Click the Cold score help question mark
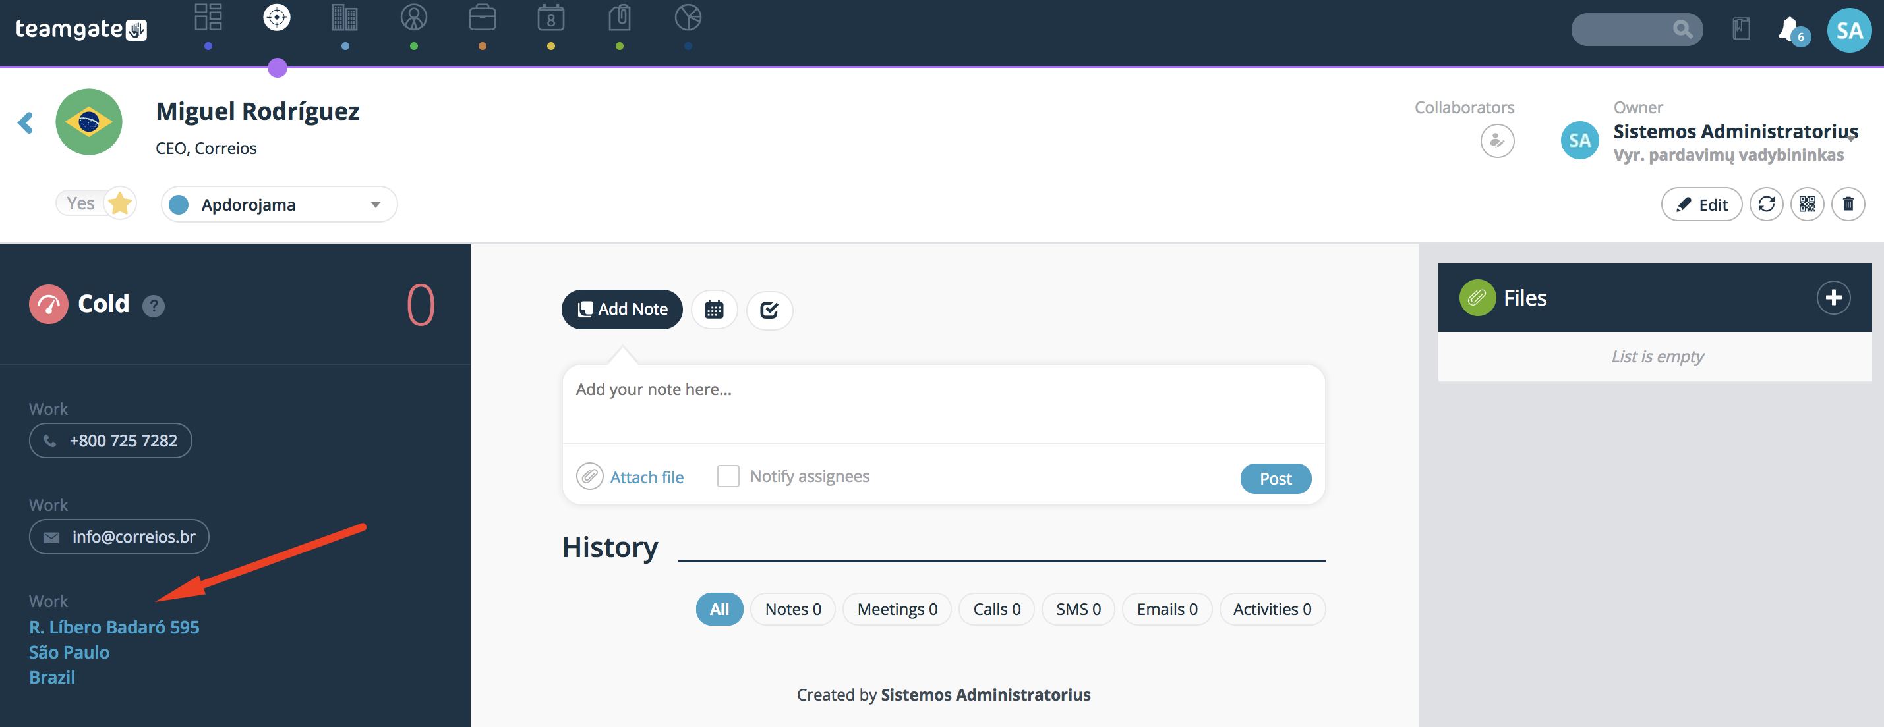Screen dimensions: 1884x727 (x=153, y=306)
